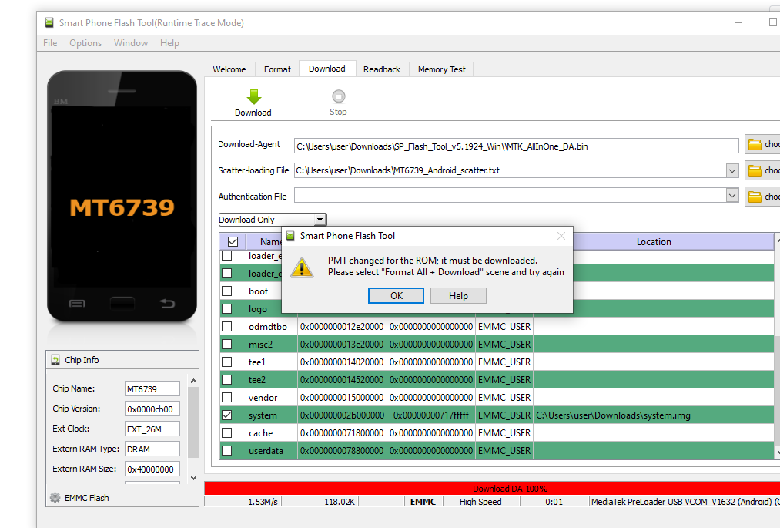Check the boot partition checkbox

click(x=227, y=291)
